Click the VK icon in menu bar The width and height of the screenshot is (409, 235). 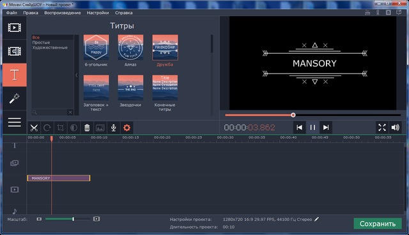(389, 13)
